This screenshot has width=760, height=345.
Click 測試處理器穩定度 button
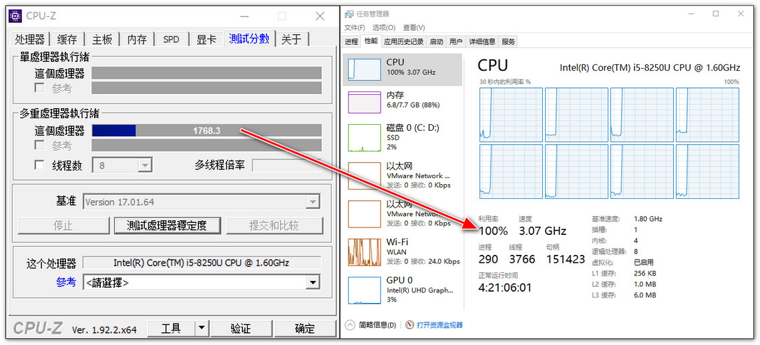167,226
